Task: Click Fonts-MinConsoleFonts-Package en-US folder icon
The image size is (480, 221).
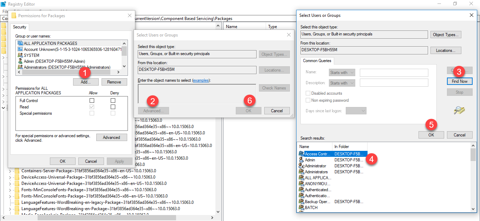Action: click(x=17, y=196)
